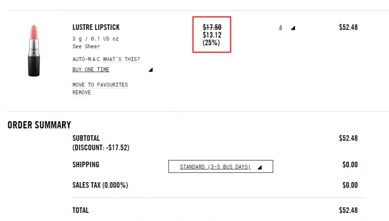The image size is (389, 221).
Task: Expand the Standard shipping method dropdown
Action: tap(215, 167)
